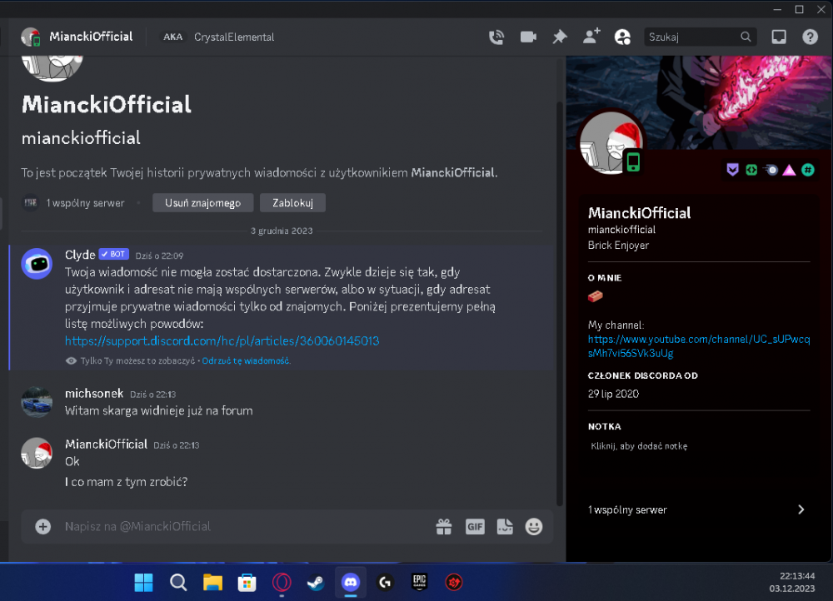Click Usuń znajomego button
The height and width of the screenshot is (601, 833).
tap(203, 203)
